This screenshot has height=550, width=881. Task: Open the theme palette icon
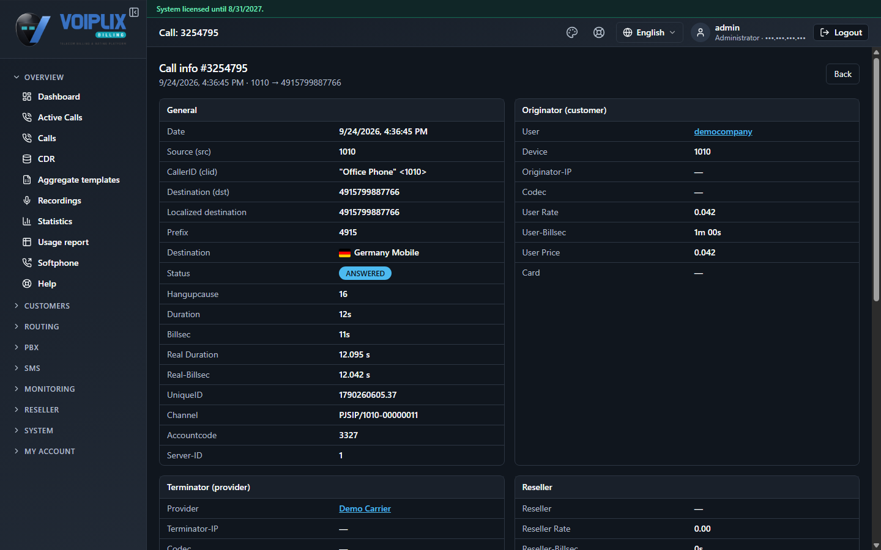click(572, 32)
